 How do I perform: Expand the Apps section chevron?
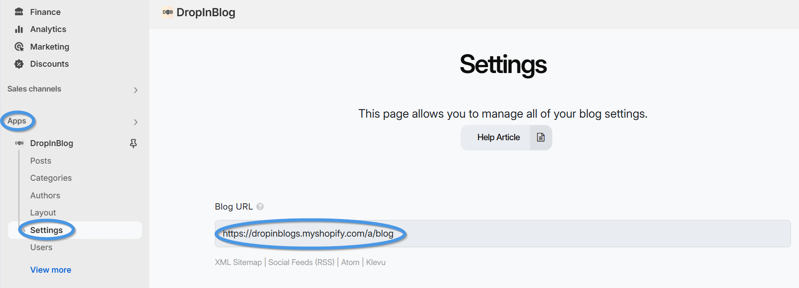tap(136, 122)
